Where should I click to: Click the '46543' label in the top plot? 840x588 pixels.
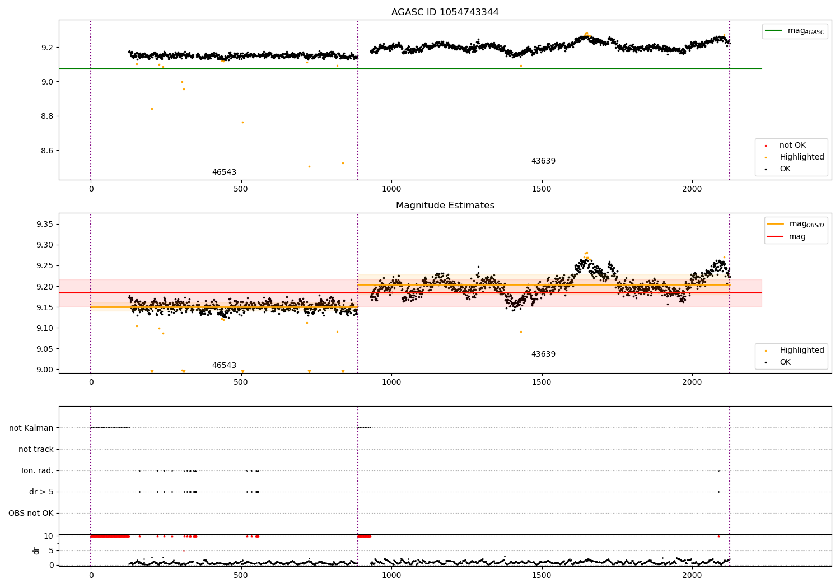[x=224, y=172]
